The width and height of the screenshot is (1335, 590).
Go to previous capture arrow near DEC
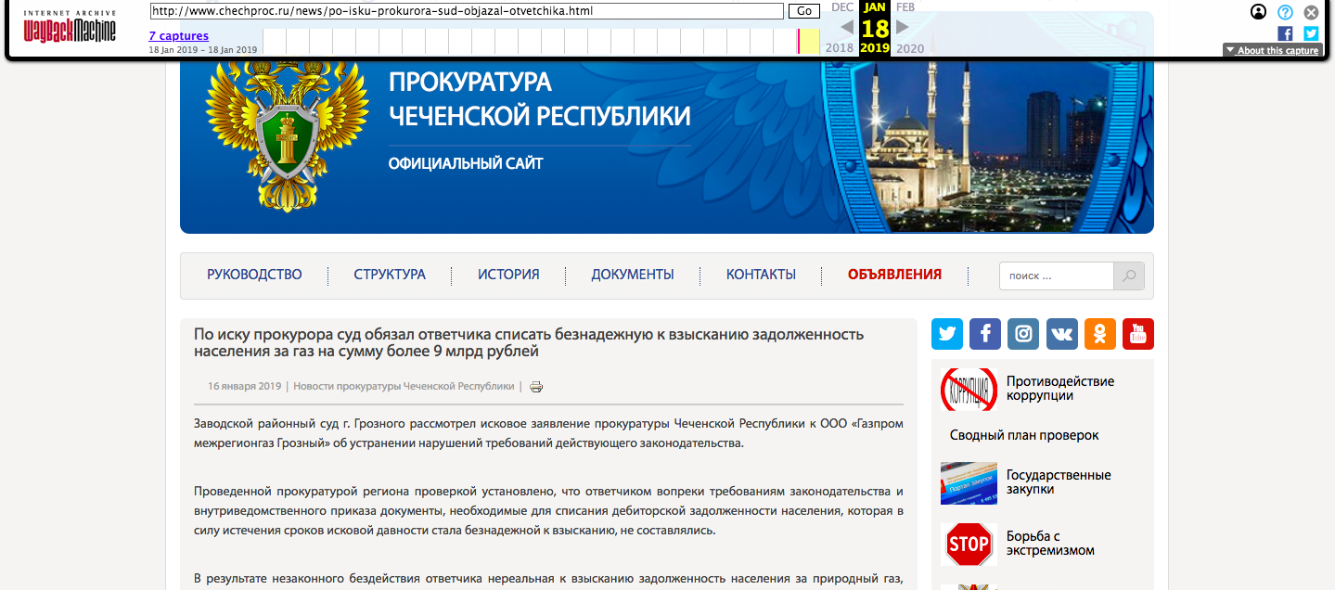(847, 27)
